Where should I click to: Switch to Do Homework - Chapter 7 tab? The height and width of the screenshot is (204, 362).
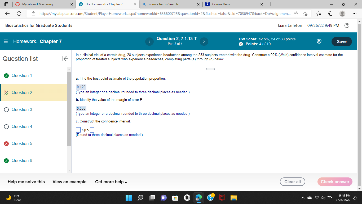(107, 4)
